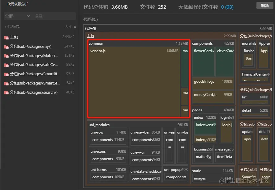Go back via 代码包 header

tap(12, 27)
